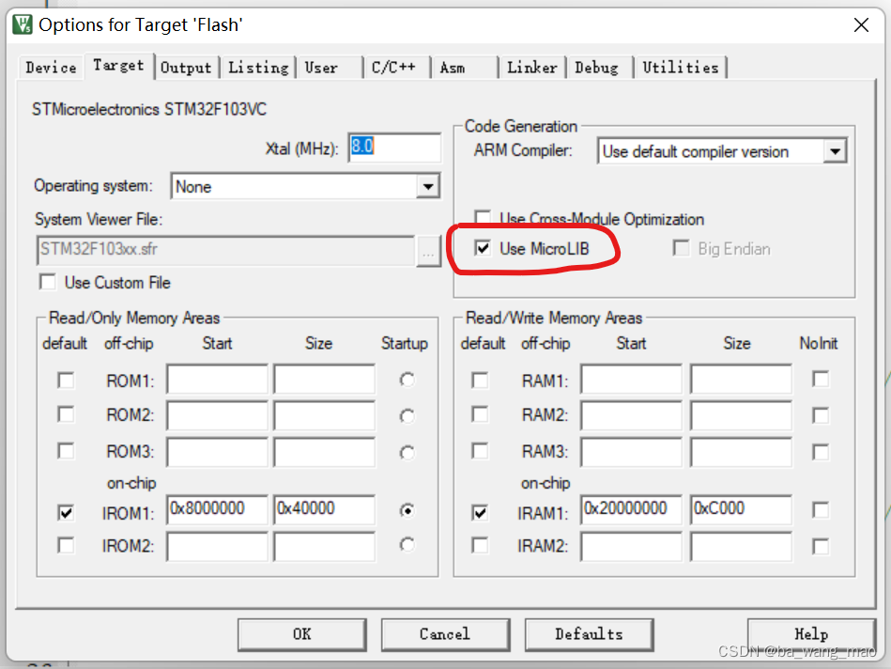Viewport: 891px width, 669px height.
Task: Open the Output tab
Action: [x=186, y=68]
